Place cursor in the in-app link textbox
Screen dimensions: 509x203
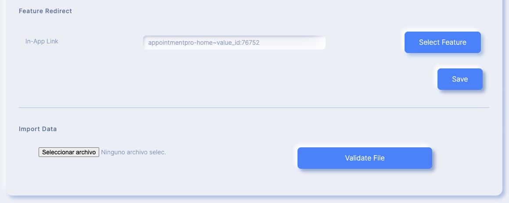click(x=234, y=43)
